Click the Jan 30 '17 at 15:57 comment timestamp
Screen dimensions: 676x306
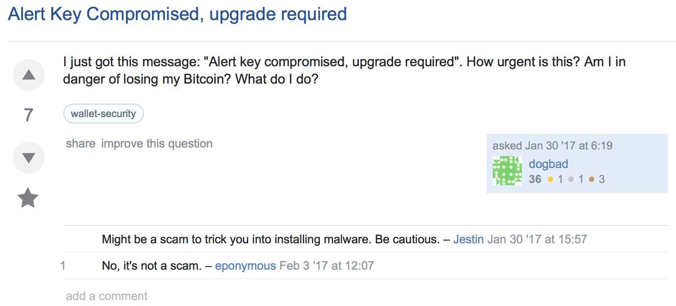click(537, 239)
